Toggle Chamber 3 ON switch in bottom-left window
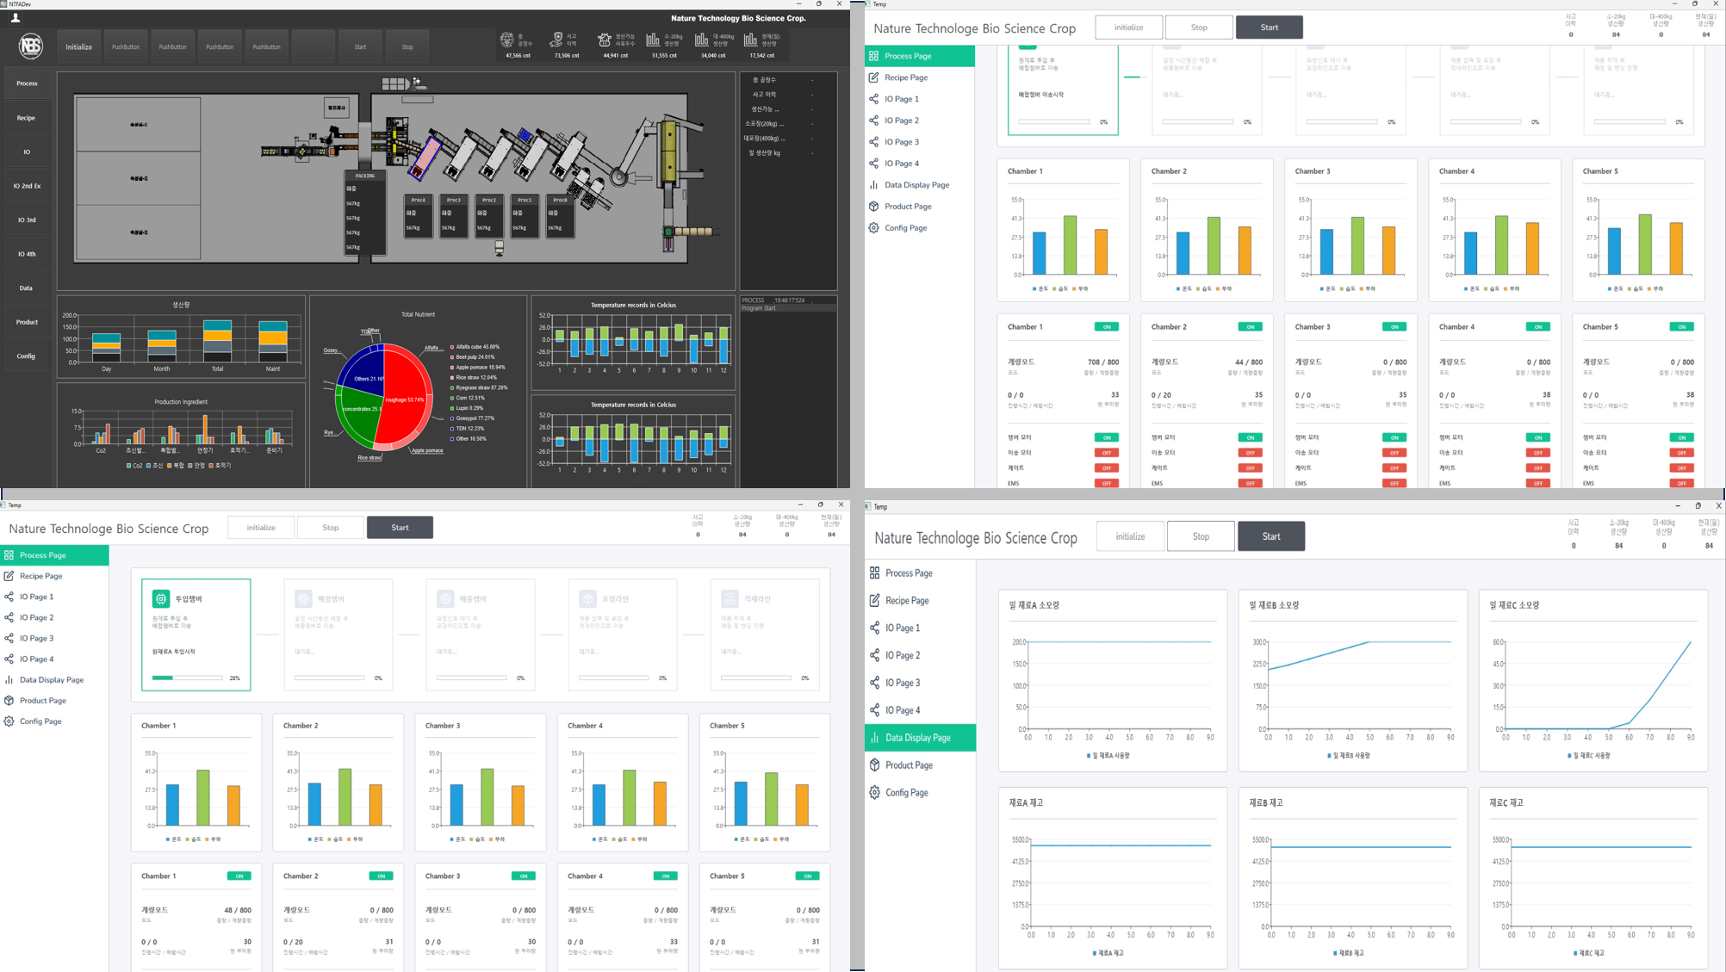 (x=524, y=876)
